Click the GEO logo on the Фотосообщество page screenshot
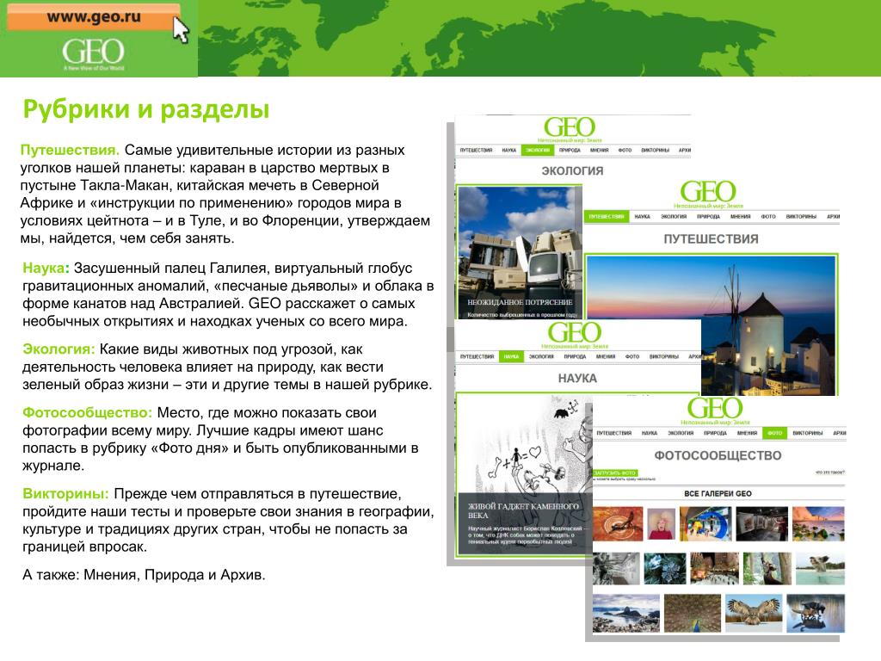881x661 pixels. point(715,408)
